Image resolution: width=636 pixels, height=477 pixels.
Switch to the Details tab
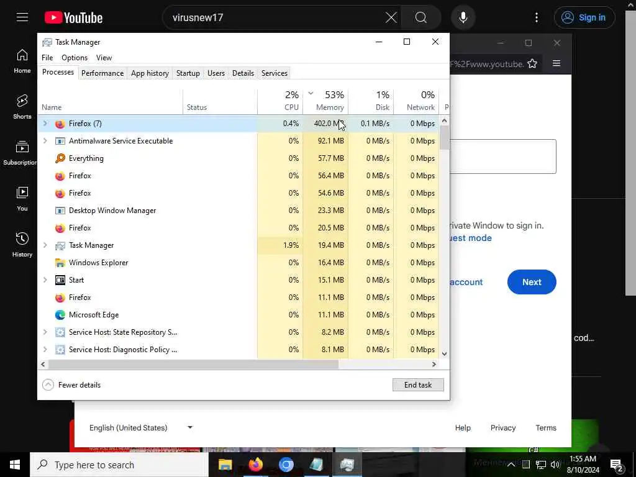243,73
